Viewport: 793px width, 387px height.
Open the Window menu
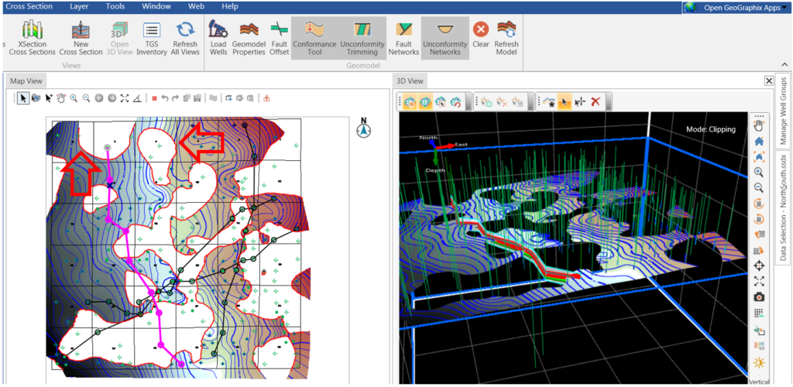pos(156,6)
